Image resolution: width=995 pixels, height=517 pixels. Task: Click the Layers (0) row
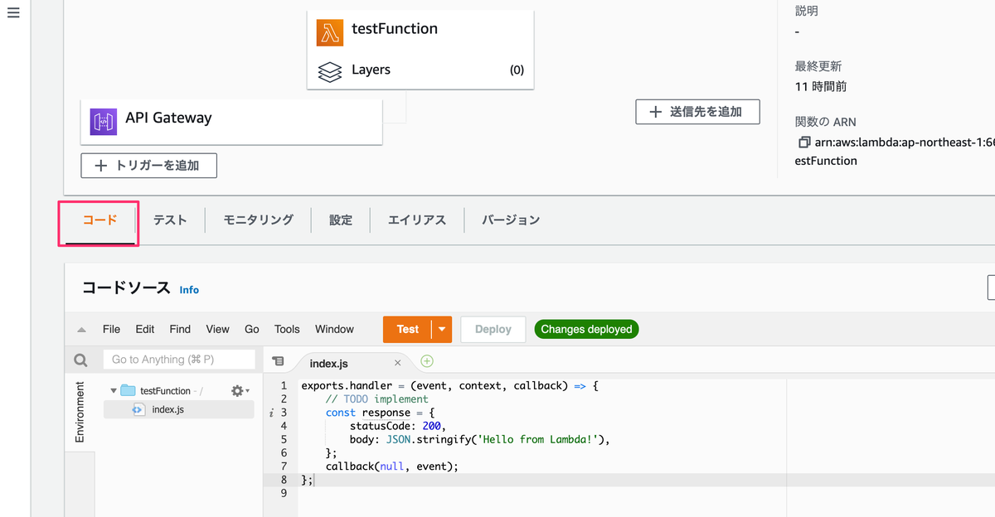tap(420, 70)
